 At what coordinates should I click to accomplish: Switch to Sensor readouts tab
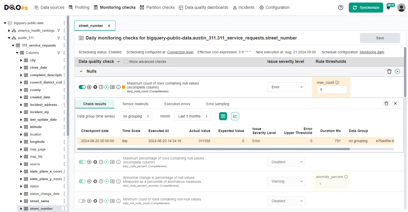tap(135, 104)
